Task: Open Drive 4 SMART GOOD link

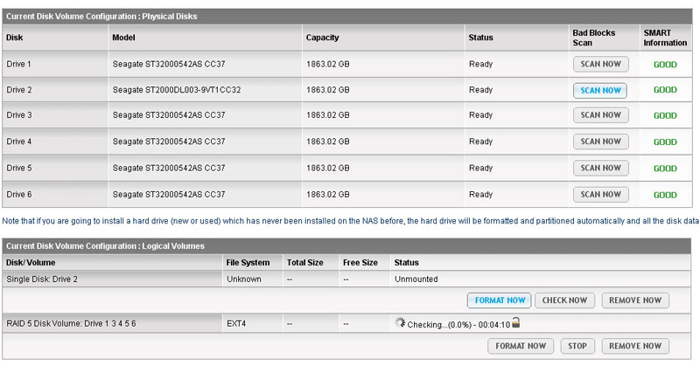Action: tap(665, 141)
